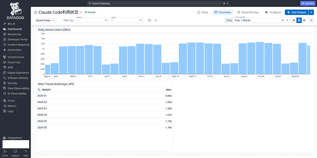The height and width of the screenshot is (158, 317).
Task: Add a template variable with plus icon
Action: coord(156,20)
